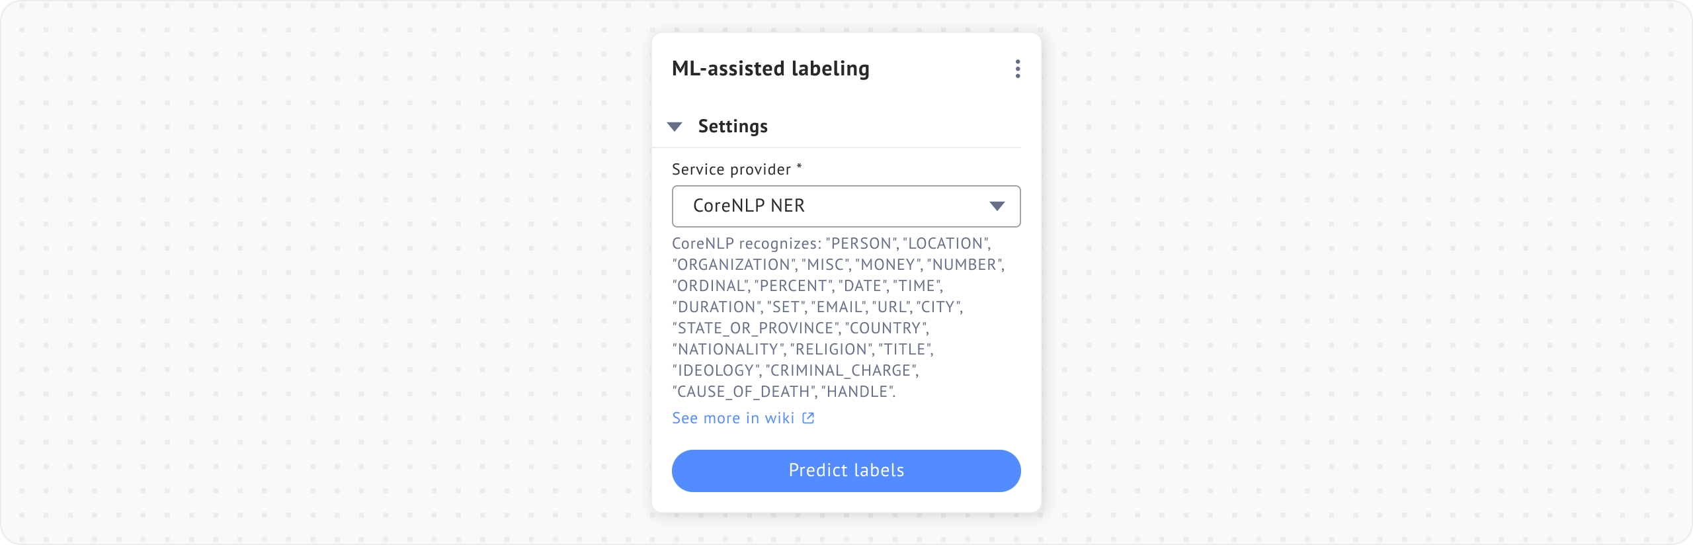Select the Settings section header

(x=733, y=126)
